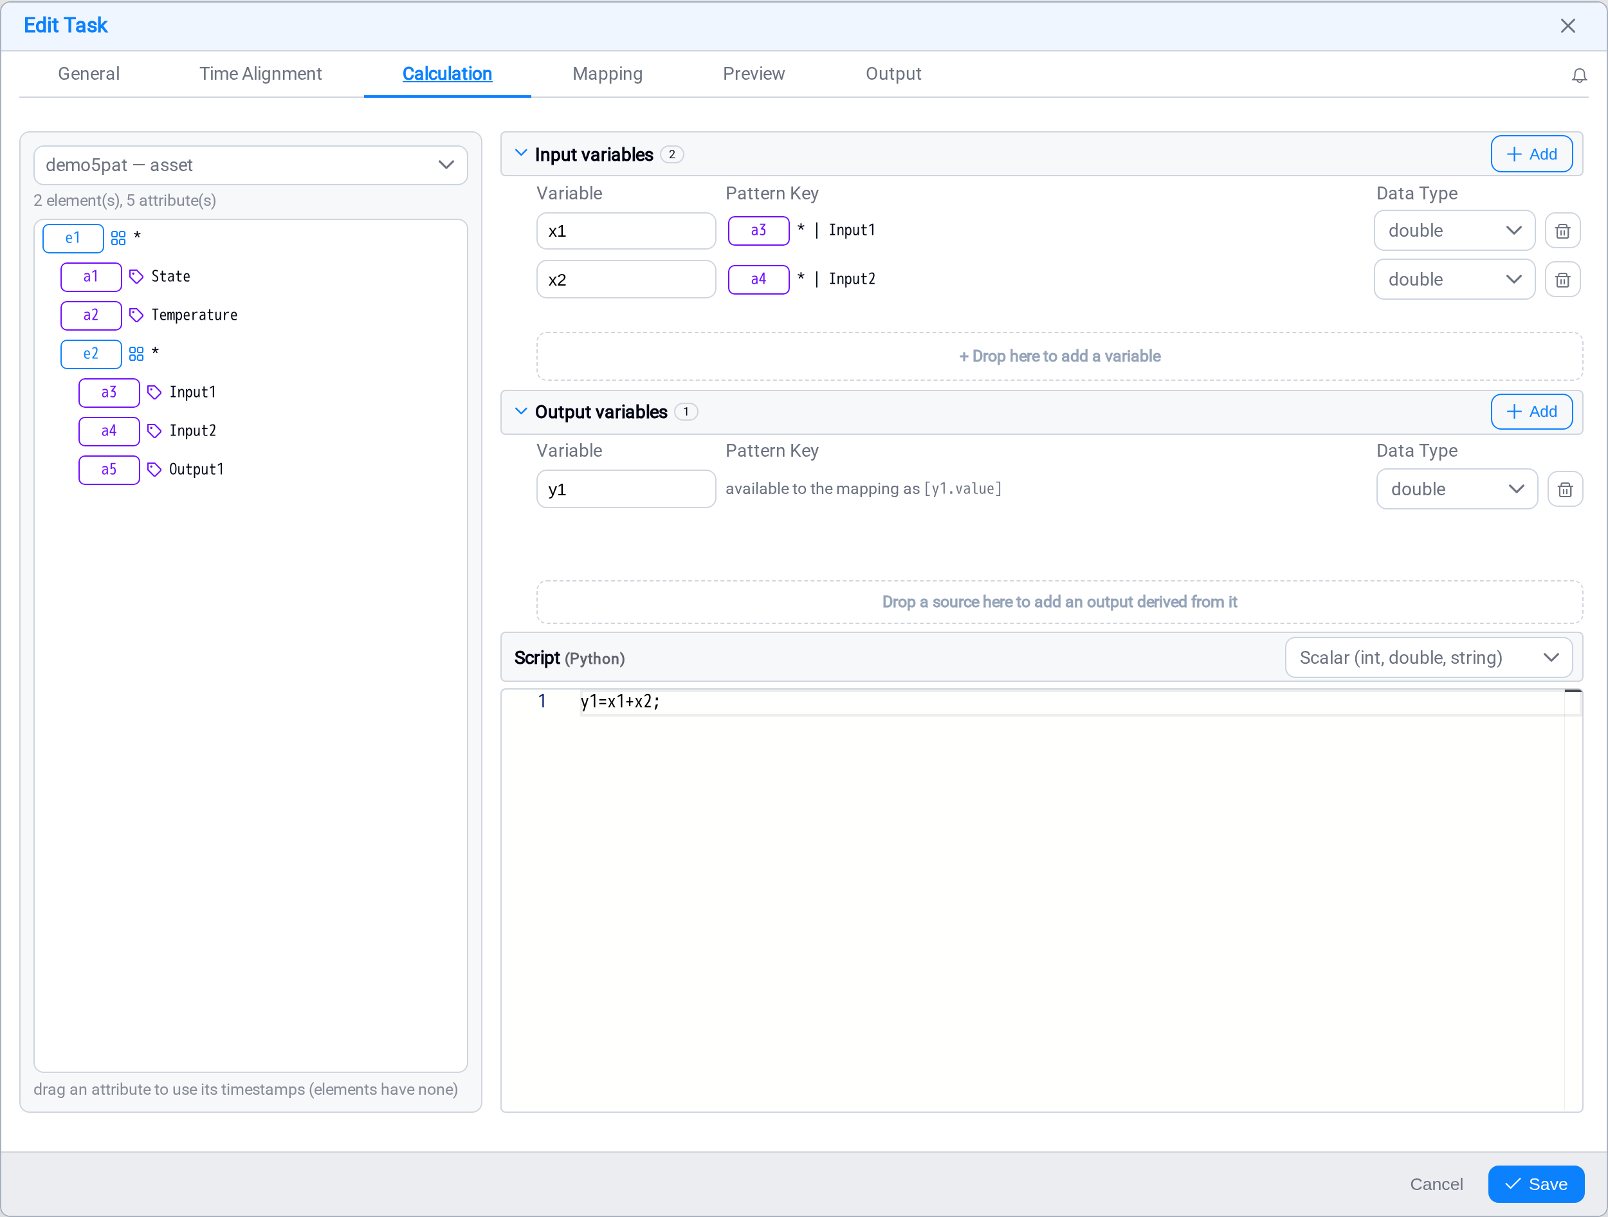Click the x2 variable name field
This screenshot has height=1217, width=1608.
click(626, 280)
